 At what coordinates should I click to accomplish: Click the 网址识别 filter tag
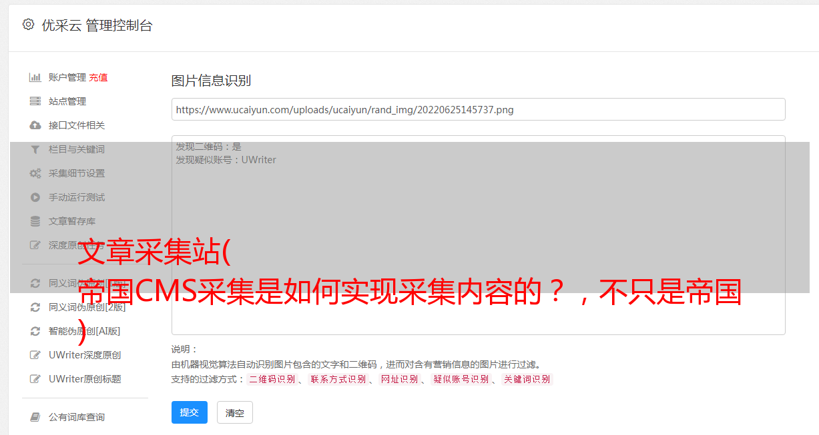pyautogui.click(x=399, y=379)
